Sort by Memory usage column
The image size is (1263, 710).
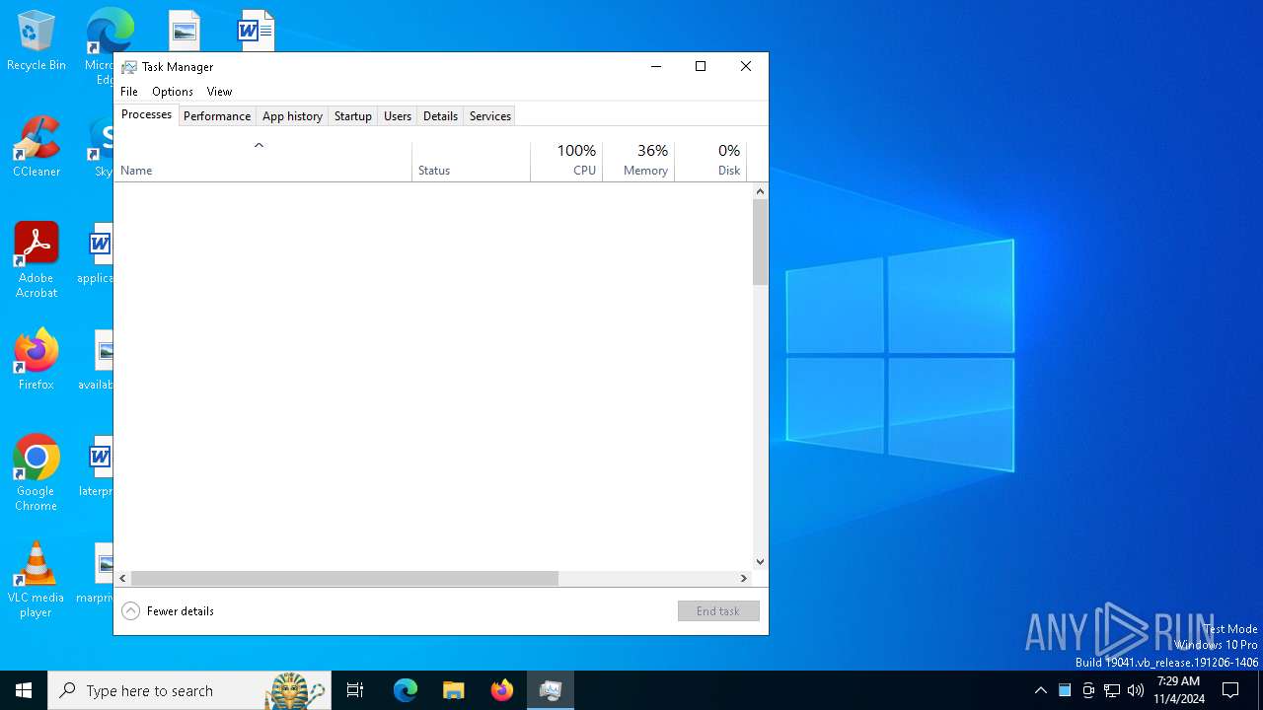638,162
